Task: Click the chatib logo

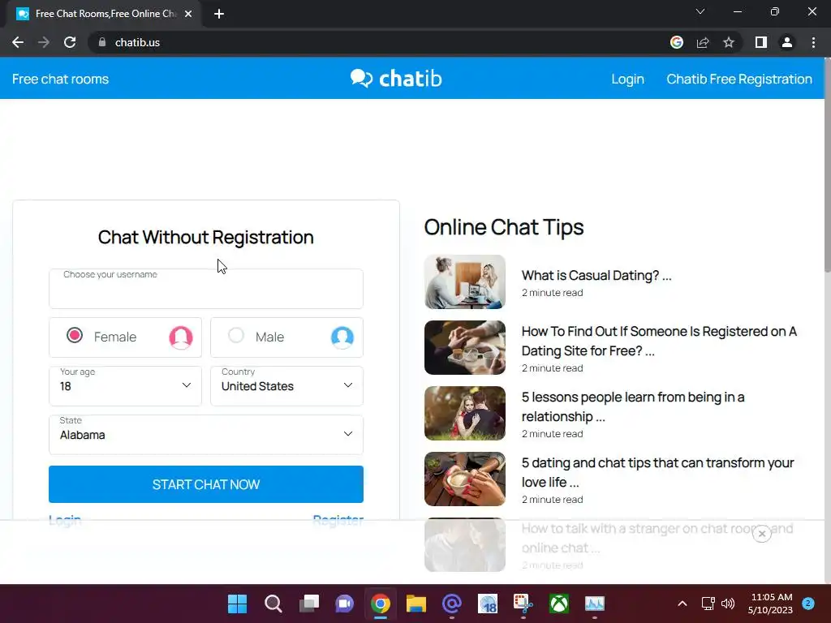Action: (396, 79)
